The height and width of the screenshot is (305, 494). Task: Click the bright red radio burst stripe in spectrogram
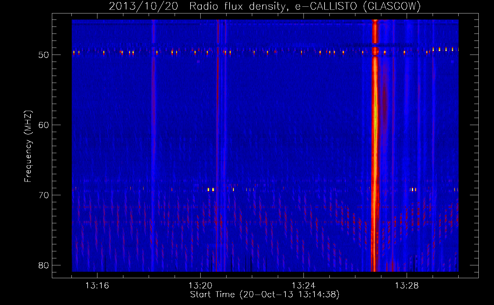[x=375, y=145]
